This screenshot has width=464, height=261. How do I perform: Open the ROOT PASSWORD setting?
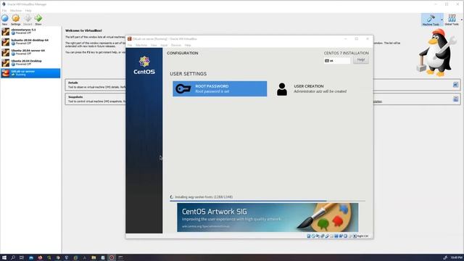pyautogui.click(x=220, y=88)
